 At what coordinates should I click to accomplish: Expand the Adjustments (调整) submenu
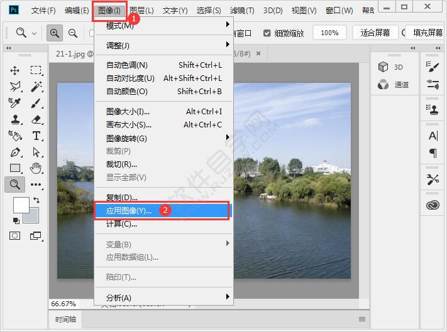click(x=163, y=45)
